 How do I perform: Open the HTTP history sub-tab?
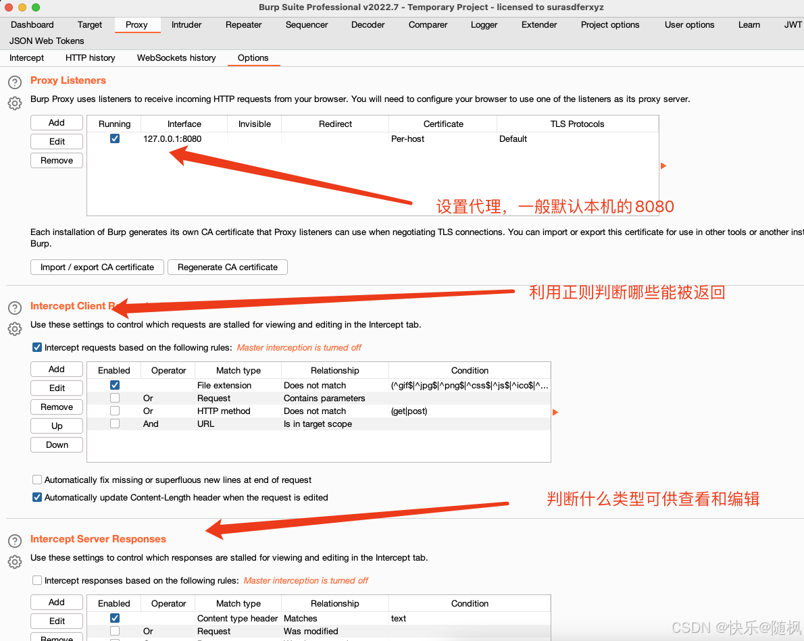tap(91, 58)
